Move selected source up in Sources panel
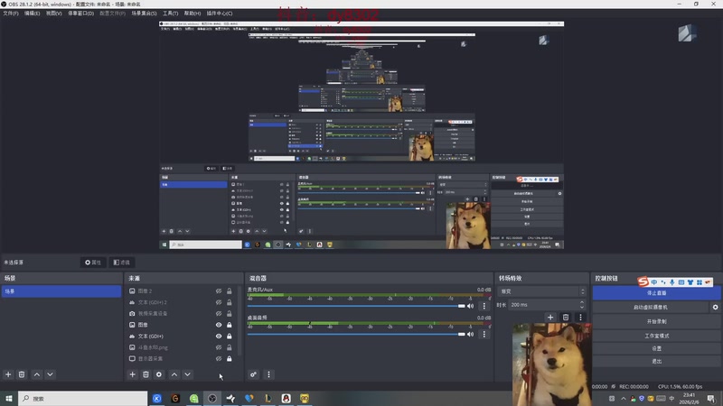This screenshot has width=723, height=406. click(x=174, y=374)
